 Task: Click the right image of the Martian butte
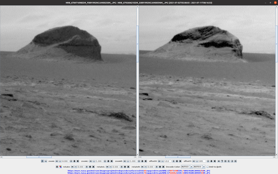tap(207, 79)
